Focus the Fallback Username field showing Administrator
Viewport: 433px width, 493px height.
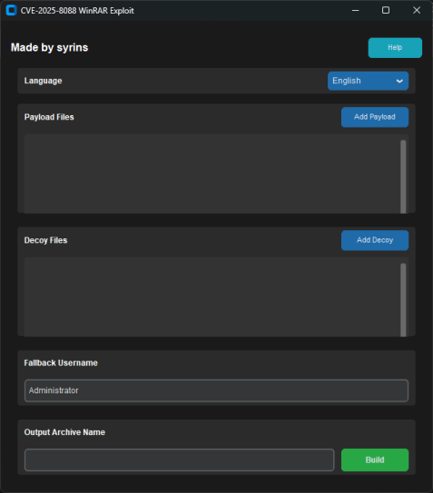216,391
